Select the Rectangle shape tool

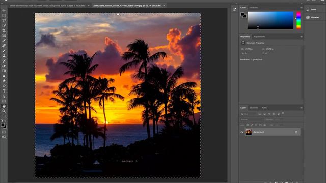(4, 101)
